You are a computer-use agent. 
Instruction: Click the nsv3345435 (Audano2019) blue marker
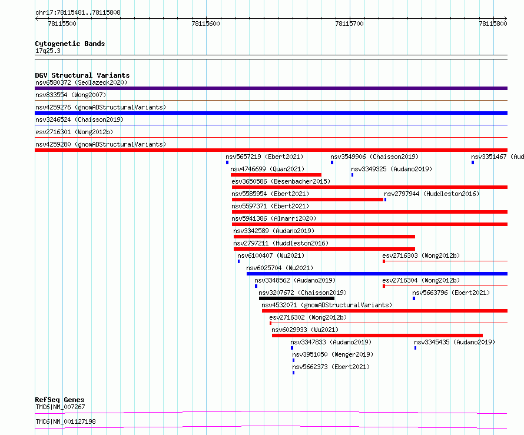click(416, 348)
